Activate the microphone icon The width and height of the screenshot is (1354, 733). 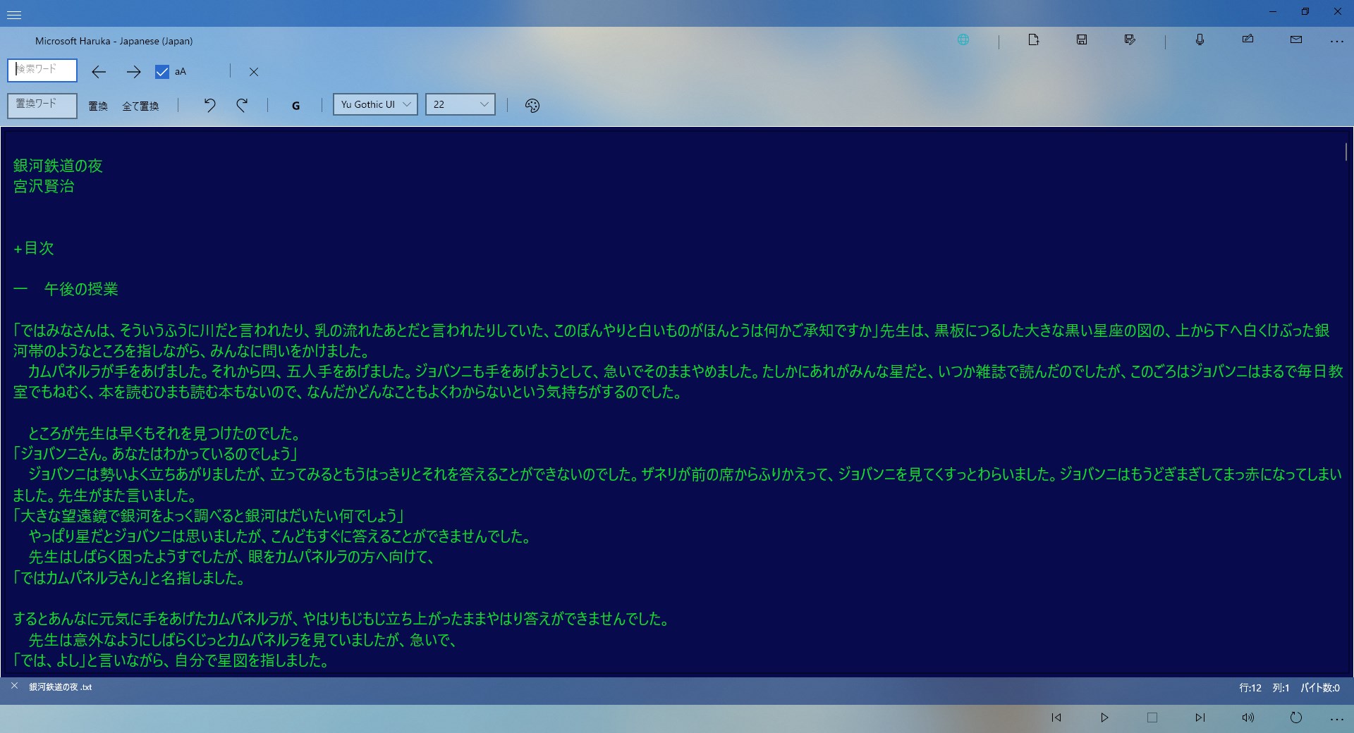tap(1200, 40)
